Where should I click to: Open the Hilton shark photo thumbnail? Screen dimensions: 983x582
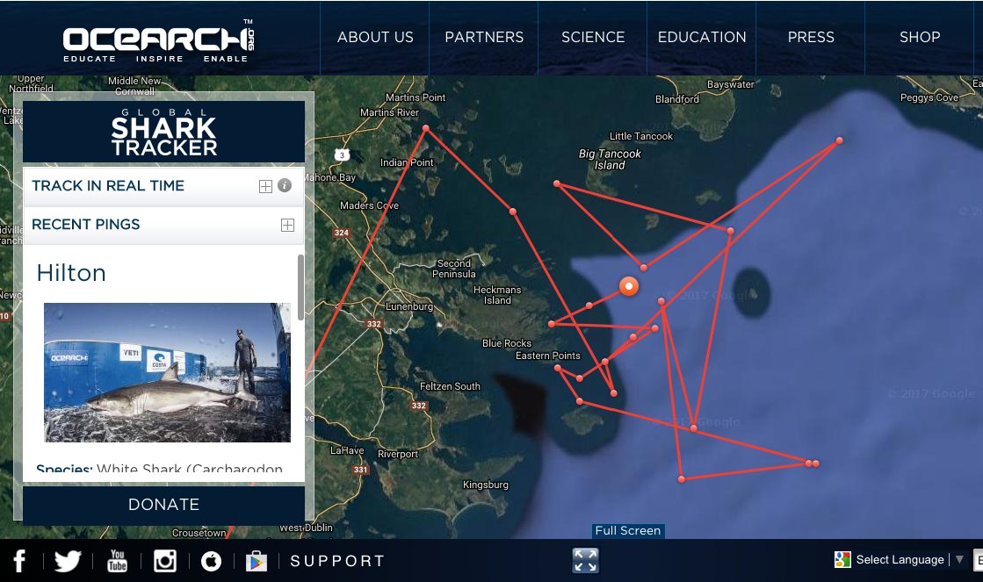click(x=167, y=372)
